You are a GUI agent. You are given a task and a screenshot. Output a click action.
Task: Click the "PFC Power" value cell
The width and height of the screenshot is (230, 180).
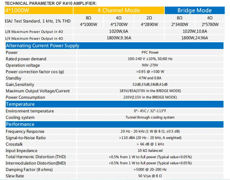(x=150, y=52)
